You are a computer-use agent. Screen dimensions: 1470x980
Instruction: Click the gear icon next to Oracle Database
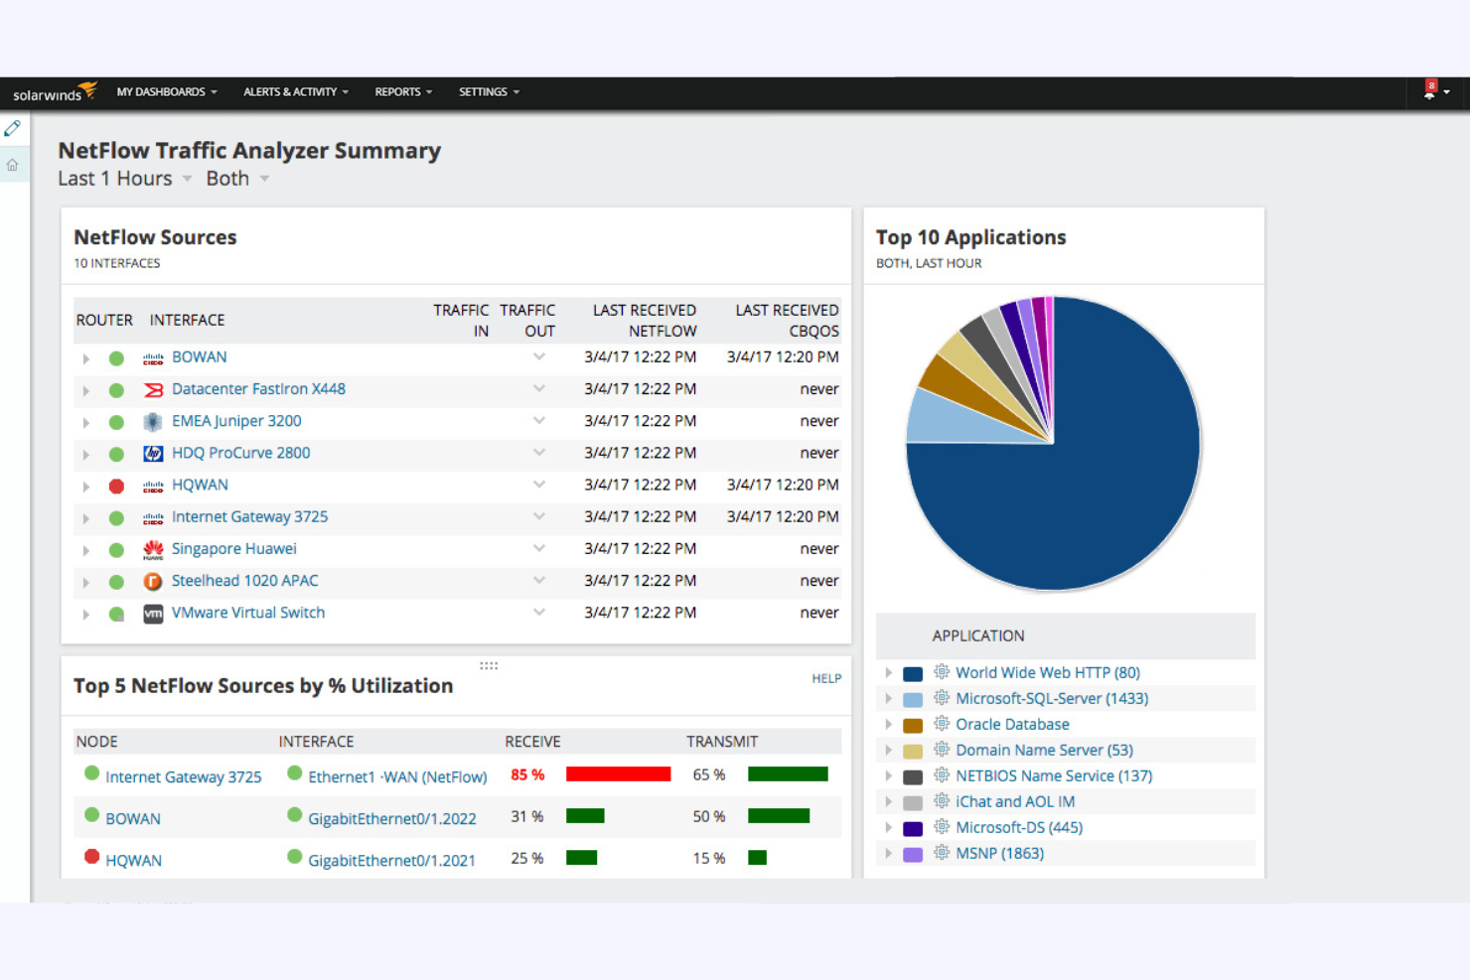pyautogui.click(x=942, y=724)
